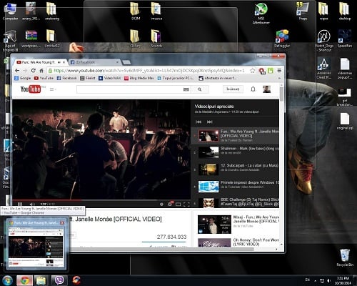Open the Video MAX bookmark
Screen dimensions: 357x286
(110, 78)
